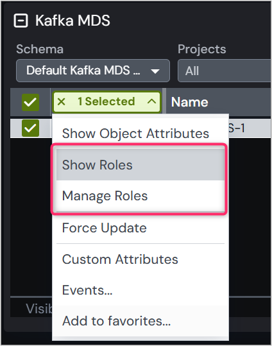Clear selection with X in 1 Selected

coord(62,101)
